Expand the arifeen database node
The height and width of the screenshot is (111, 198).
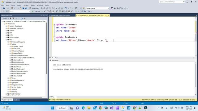click(6, 31)
